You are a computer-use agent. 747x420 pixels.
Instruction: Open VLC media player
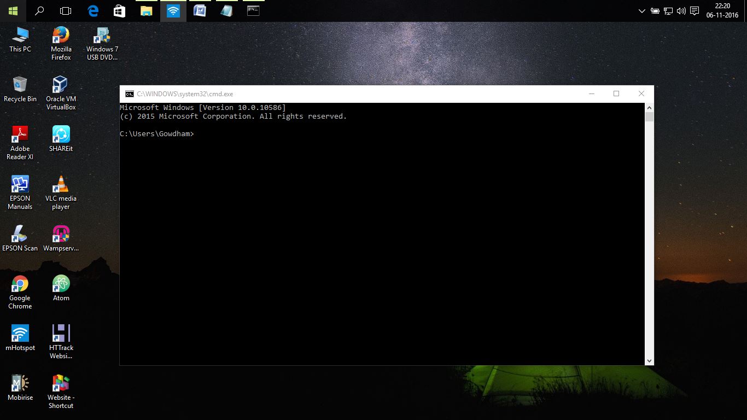[60, 184]
